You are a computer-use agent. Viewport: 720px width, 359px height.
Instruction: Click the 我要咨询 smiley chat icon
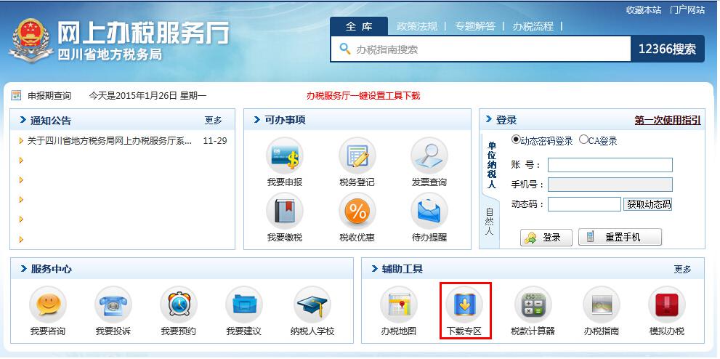[x=48, y=304]
